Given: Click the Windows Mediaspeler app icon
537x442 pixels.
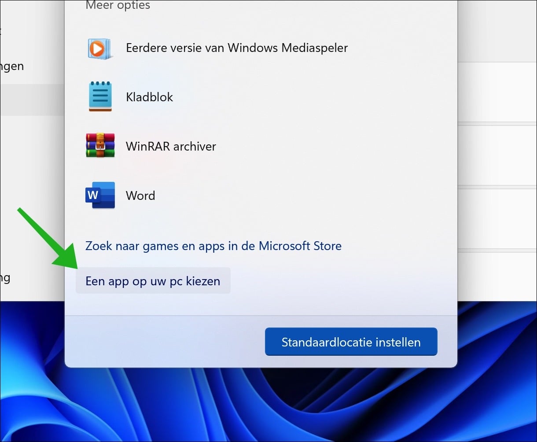Looking at the screenshot, I should pos(100,48).
